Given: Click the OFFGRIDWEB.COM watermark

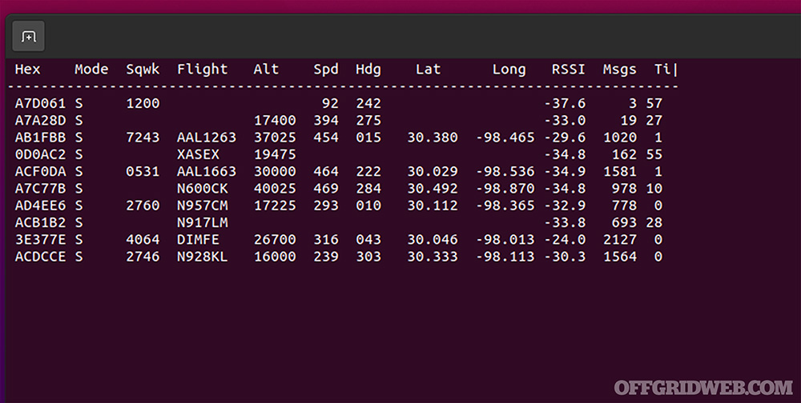Looking at the screenshot, I should click(702, 387).
